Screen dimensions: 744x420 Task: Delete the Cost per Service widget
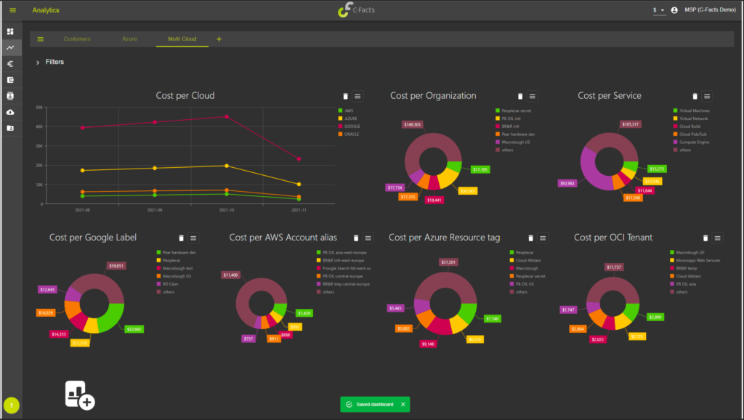(695, 97)
